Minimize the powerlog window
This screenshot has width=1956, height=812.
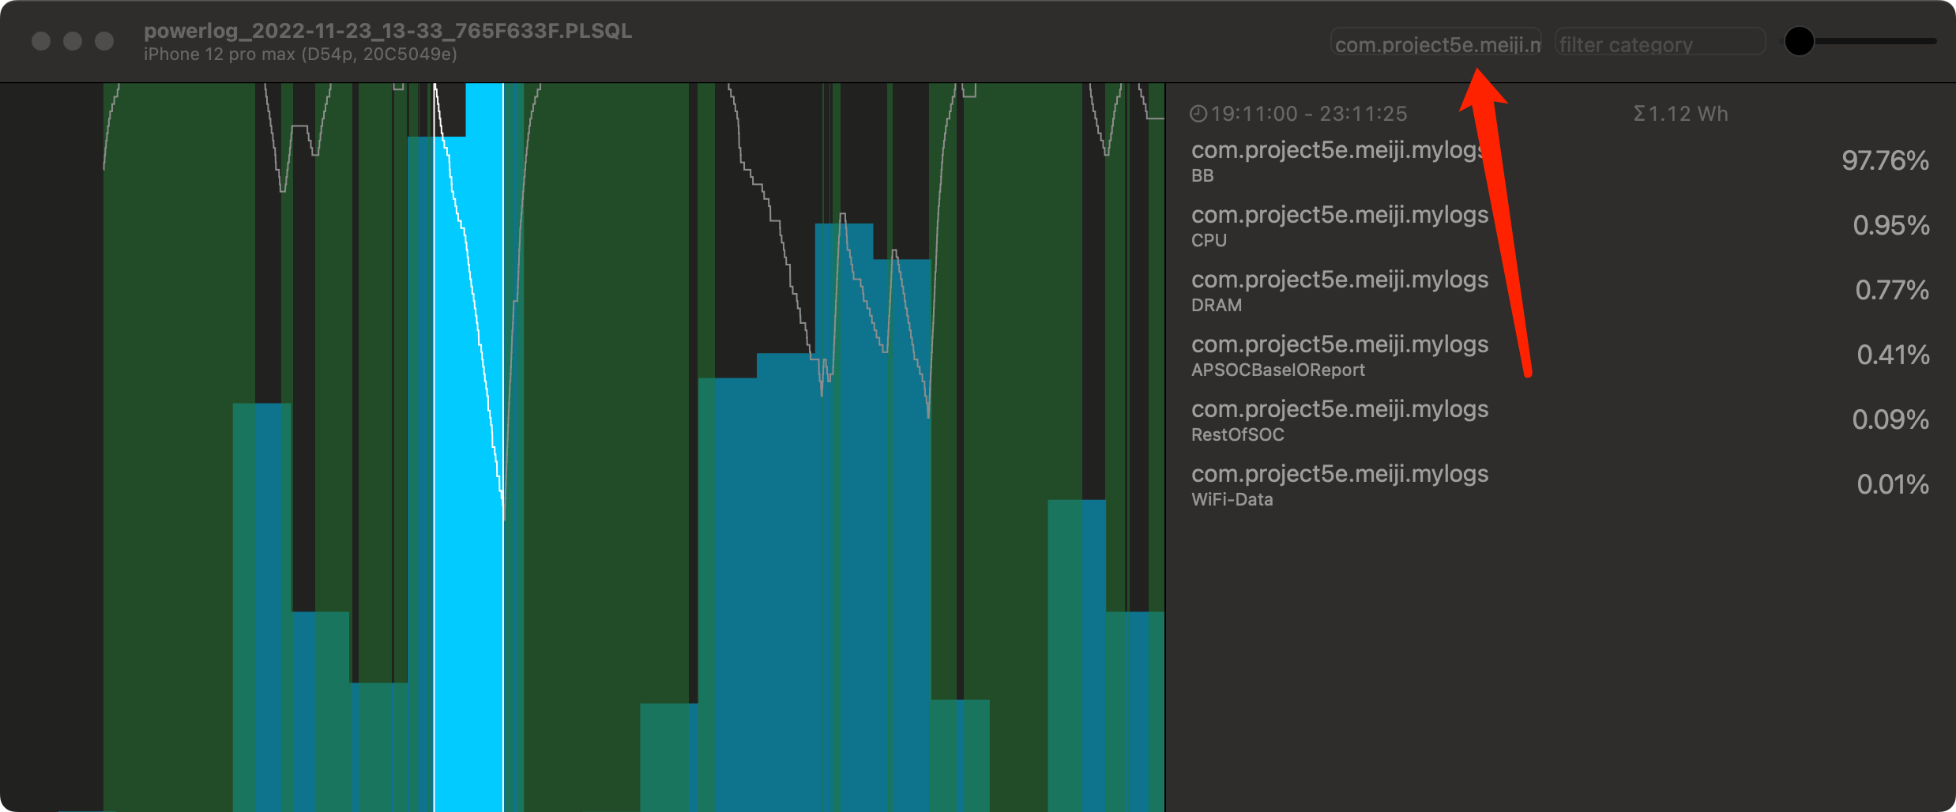coord(73,41)
